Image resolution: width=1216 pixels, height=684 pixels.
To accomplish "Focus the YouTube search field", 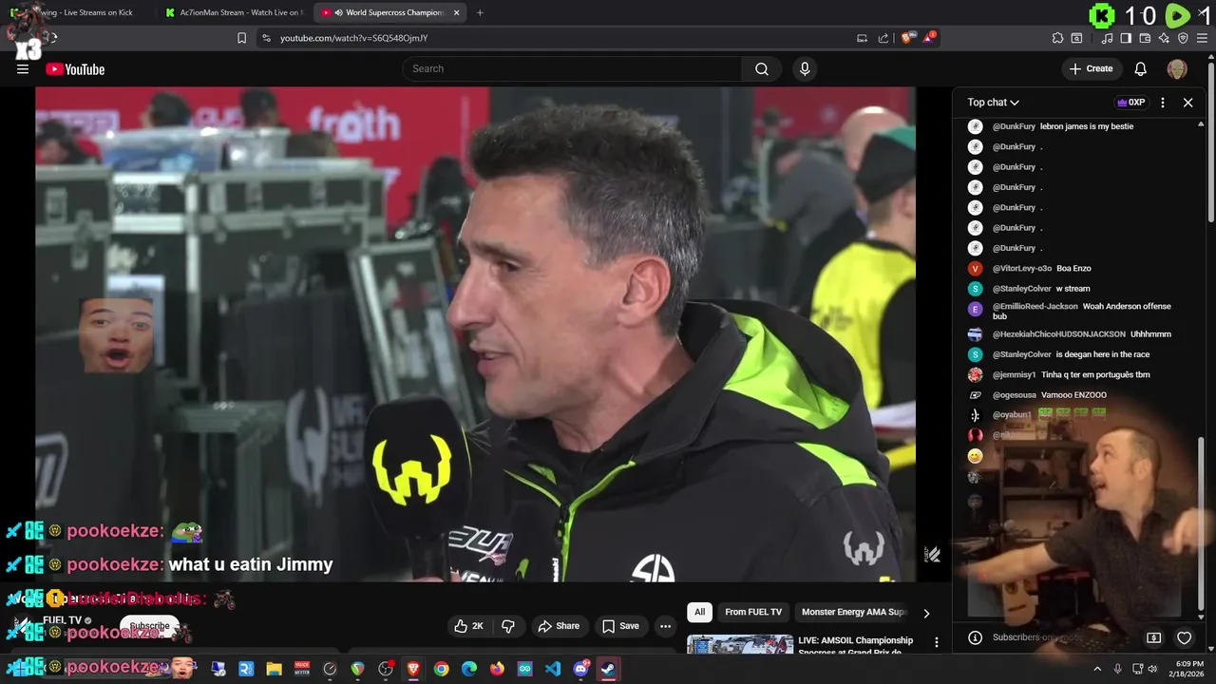I will click(x=572, y=68).
